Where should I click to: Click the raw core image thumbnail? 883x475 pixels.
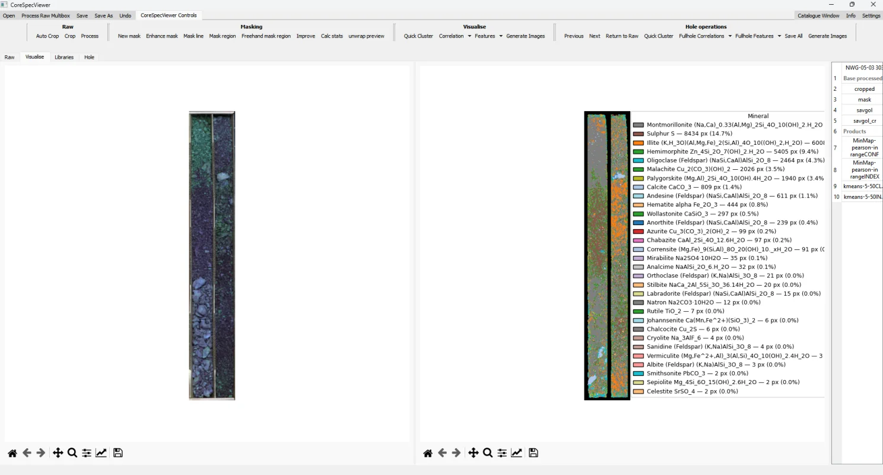212,255
